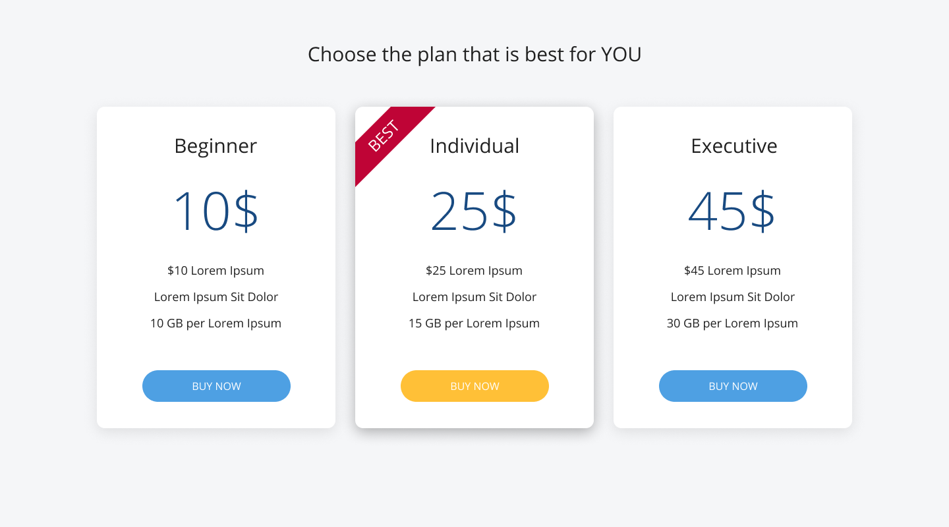
Task: Select '30 GB per Lorem Ipsum' feature text
Action: point(733,323)
